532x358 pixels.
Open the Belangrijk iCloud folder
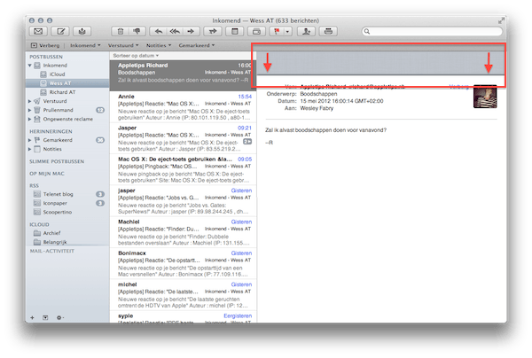click(x=67, y=242)
